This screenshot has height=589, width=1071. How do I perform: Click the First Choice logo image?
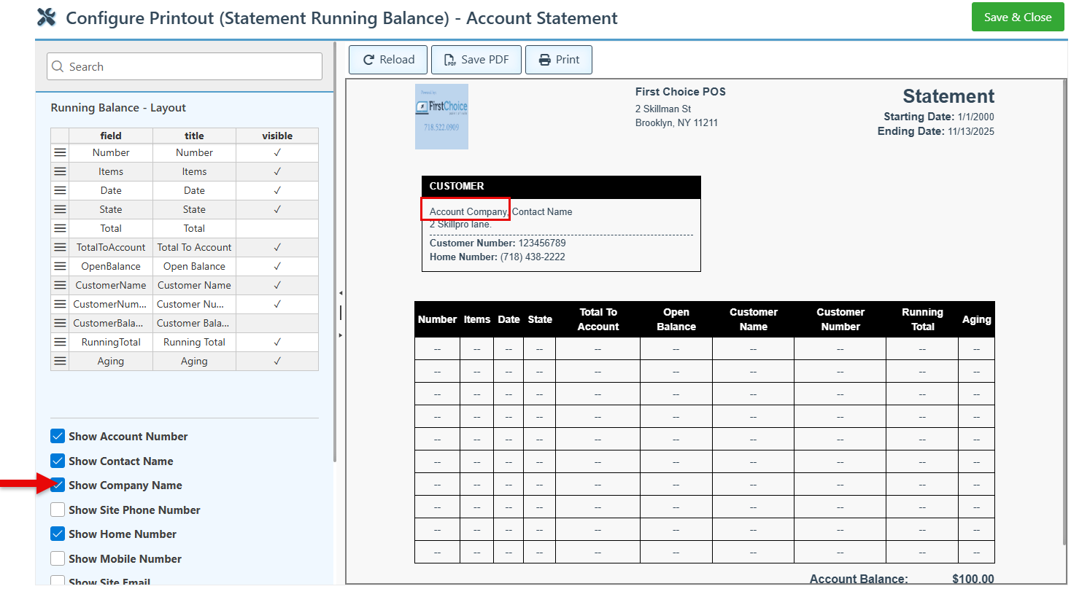[x=441, y=117]
